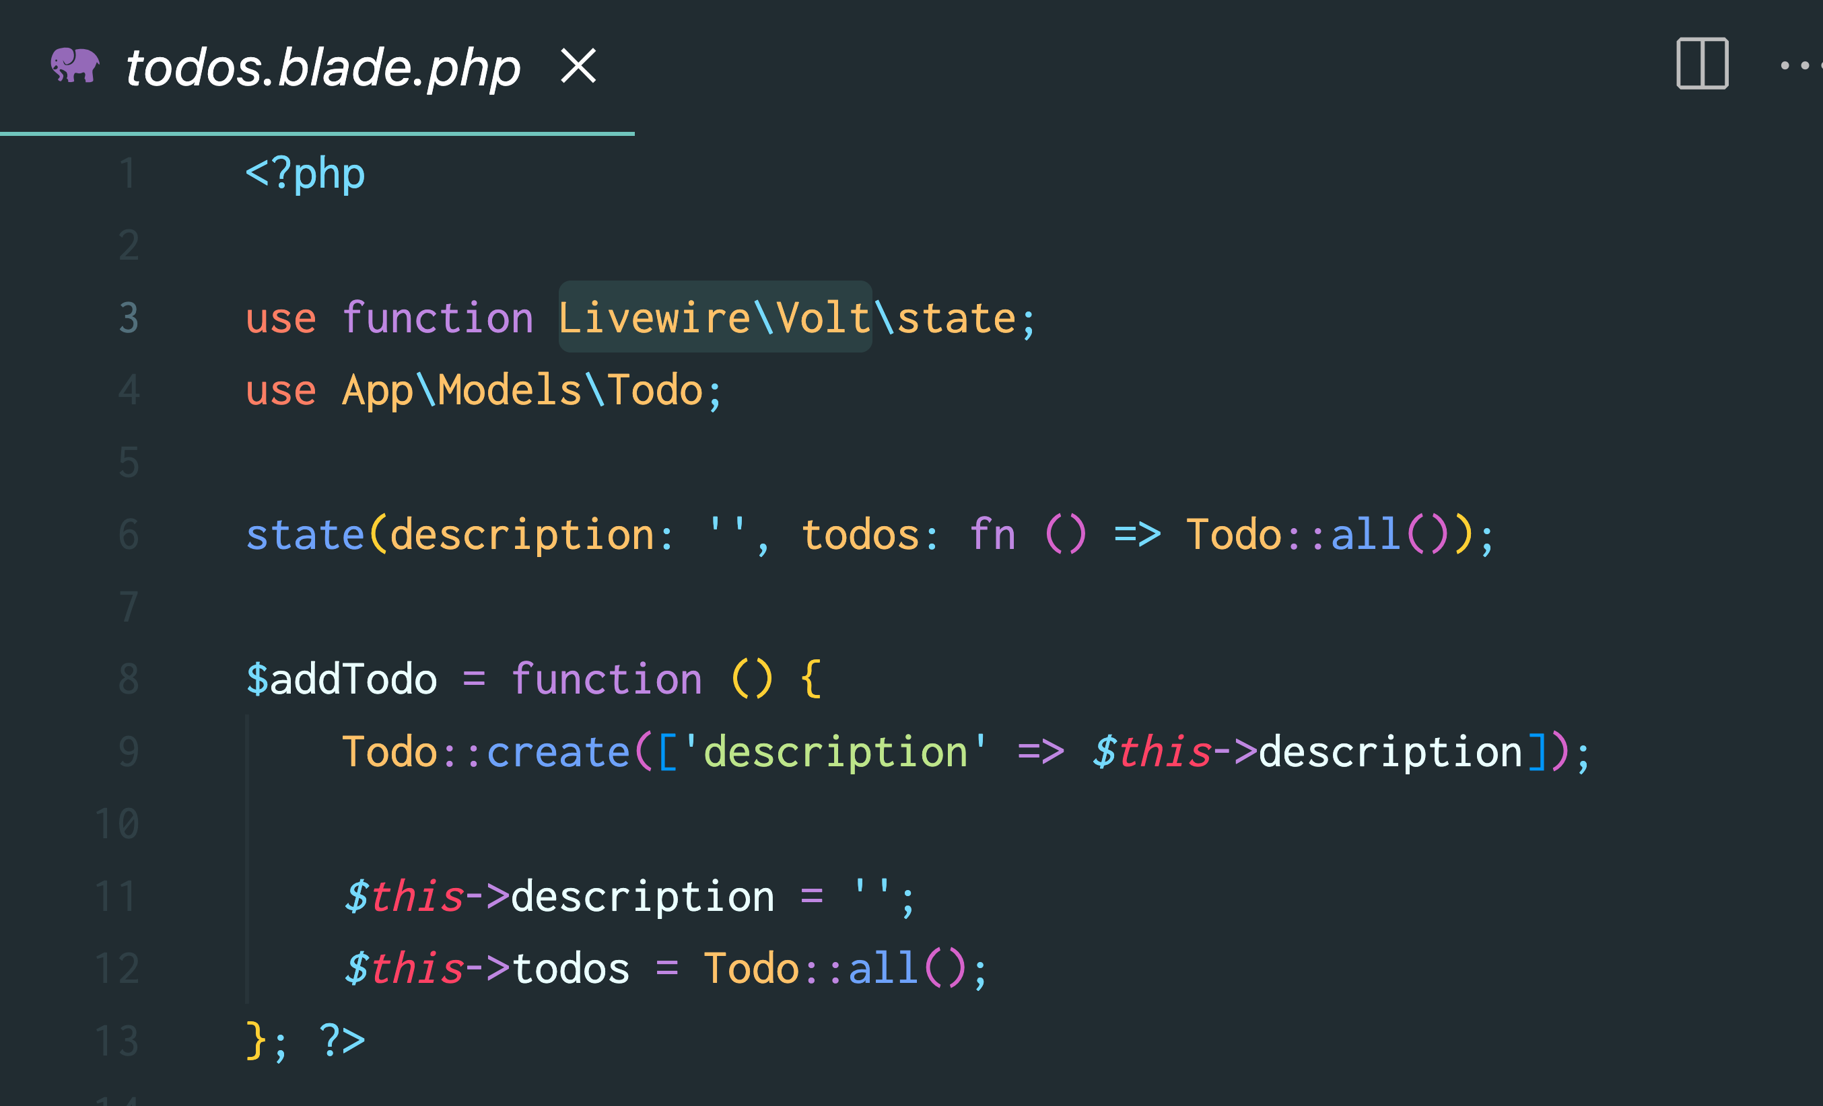The image size is (1823, 1106).
Task: Click the state function call on line 6
Action: [x=305, y=535]
